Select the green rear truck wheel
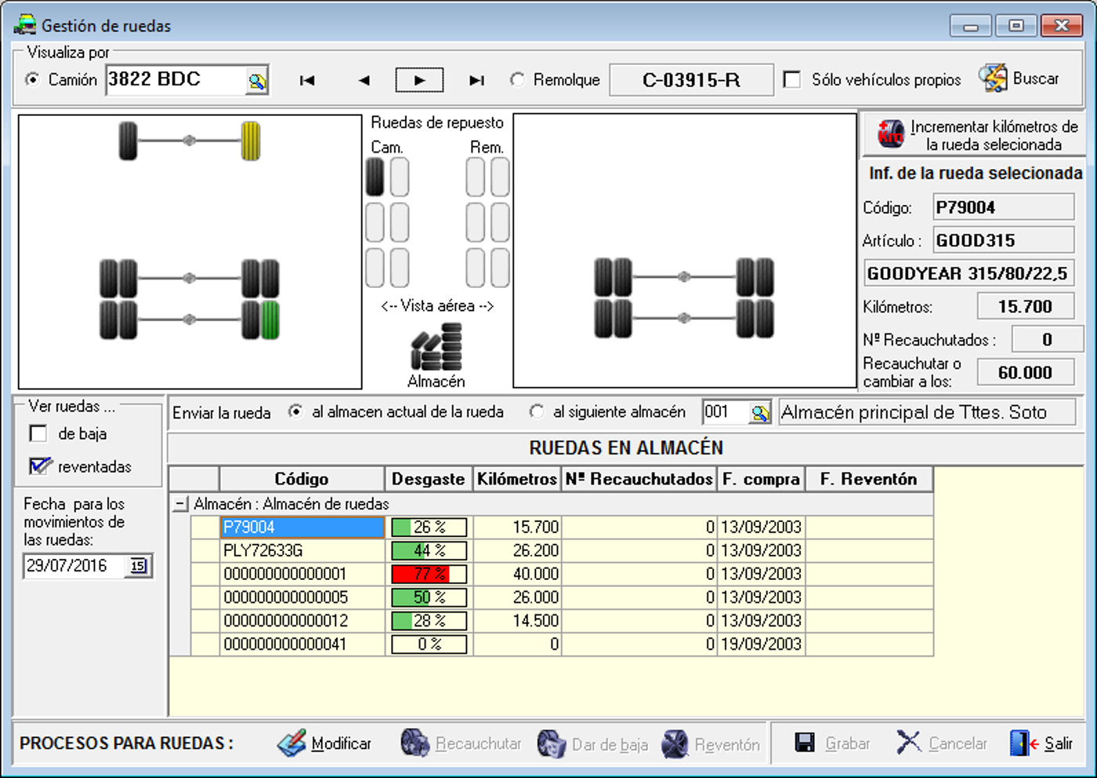This screenshot has height=778, width=1097. 270,320
